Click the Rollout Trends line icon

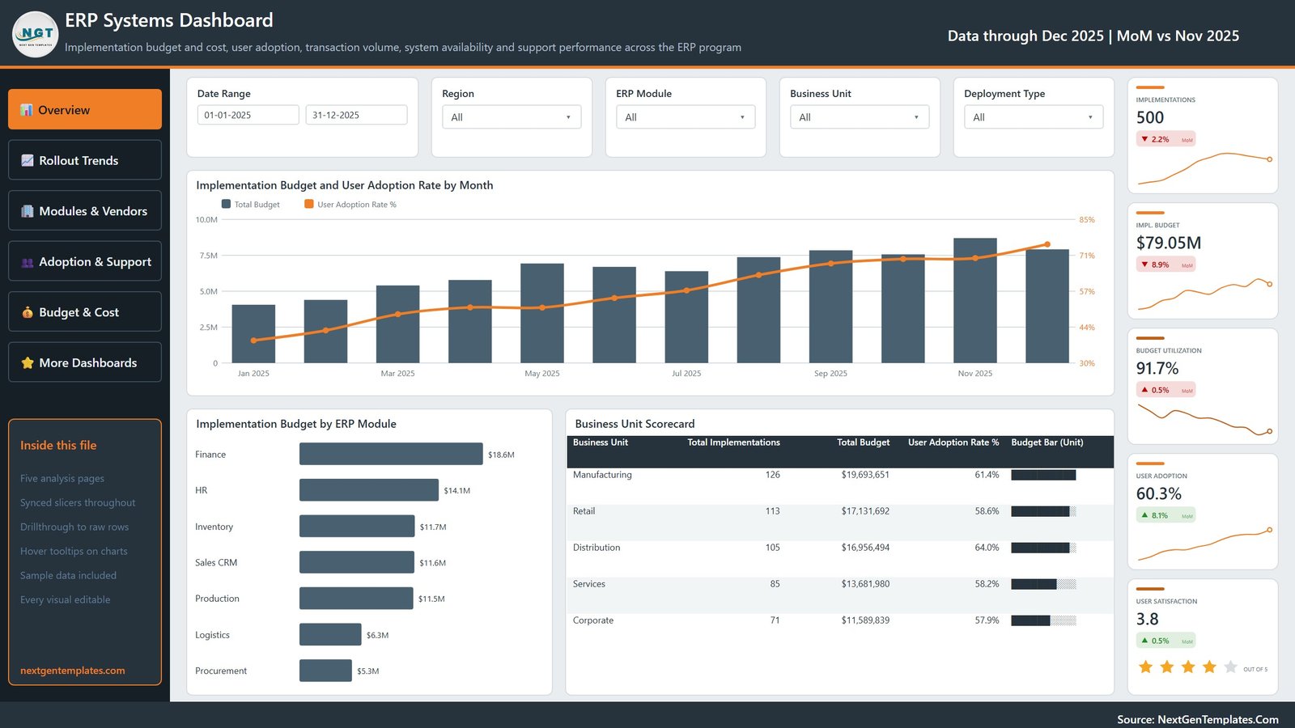[x=28, y=160]
